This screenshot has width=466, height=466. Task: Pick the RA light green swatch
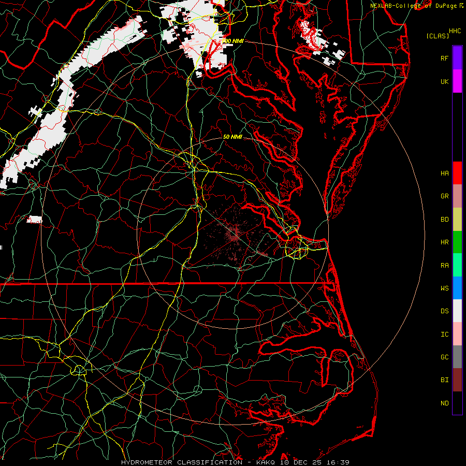click(457, 265)
